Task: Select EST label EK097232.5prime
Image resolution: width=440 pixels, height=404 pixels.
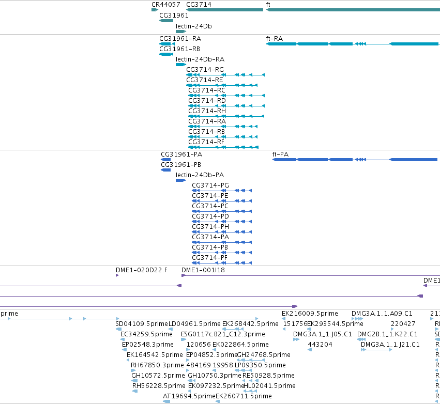Action: (216, 386)
